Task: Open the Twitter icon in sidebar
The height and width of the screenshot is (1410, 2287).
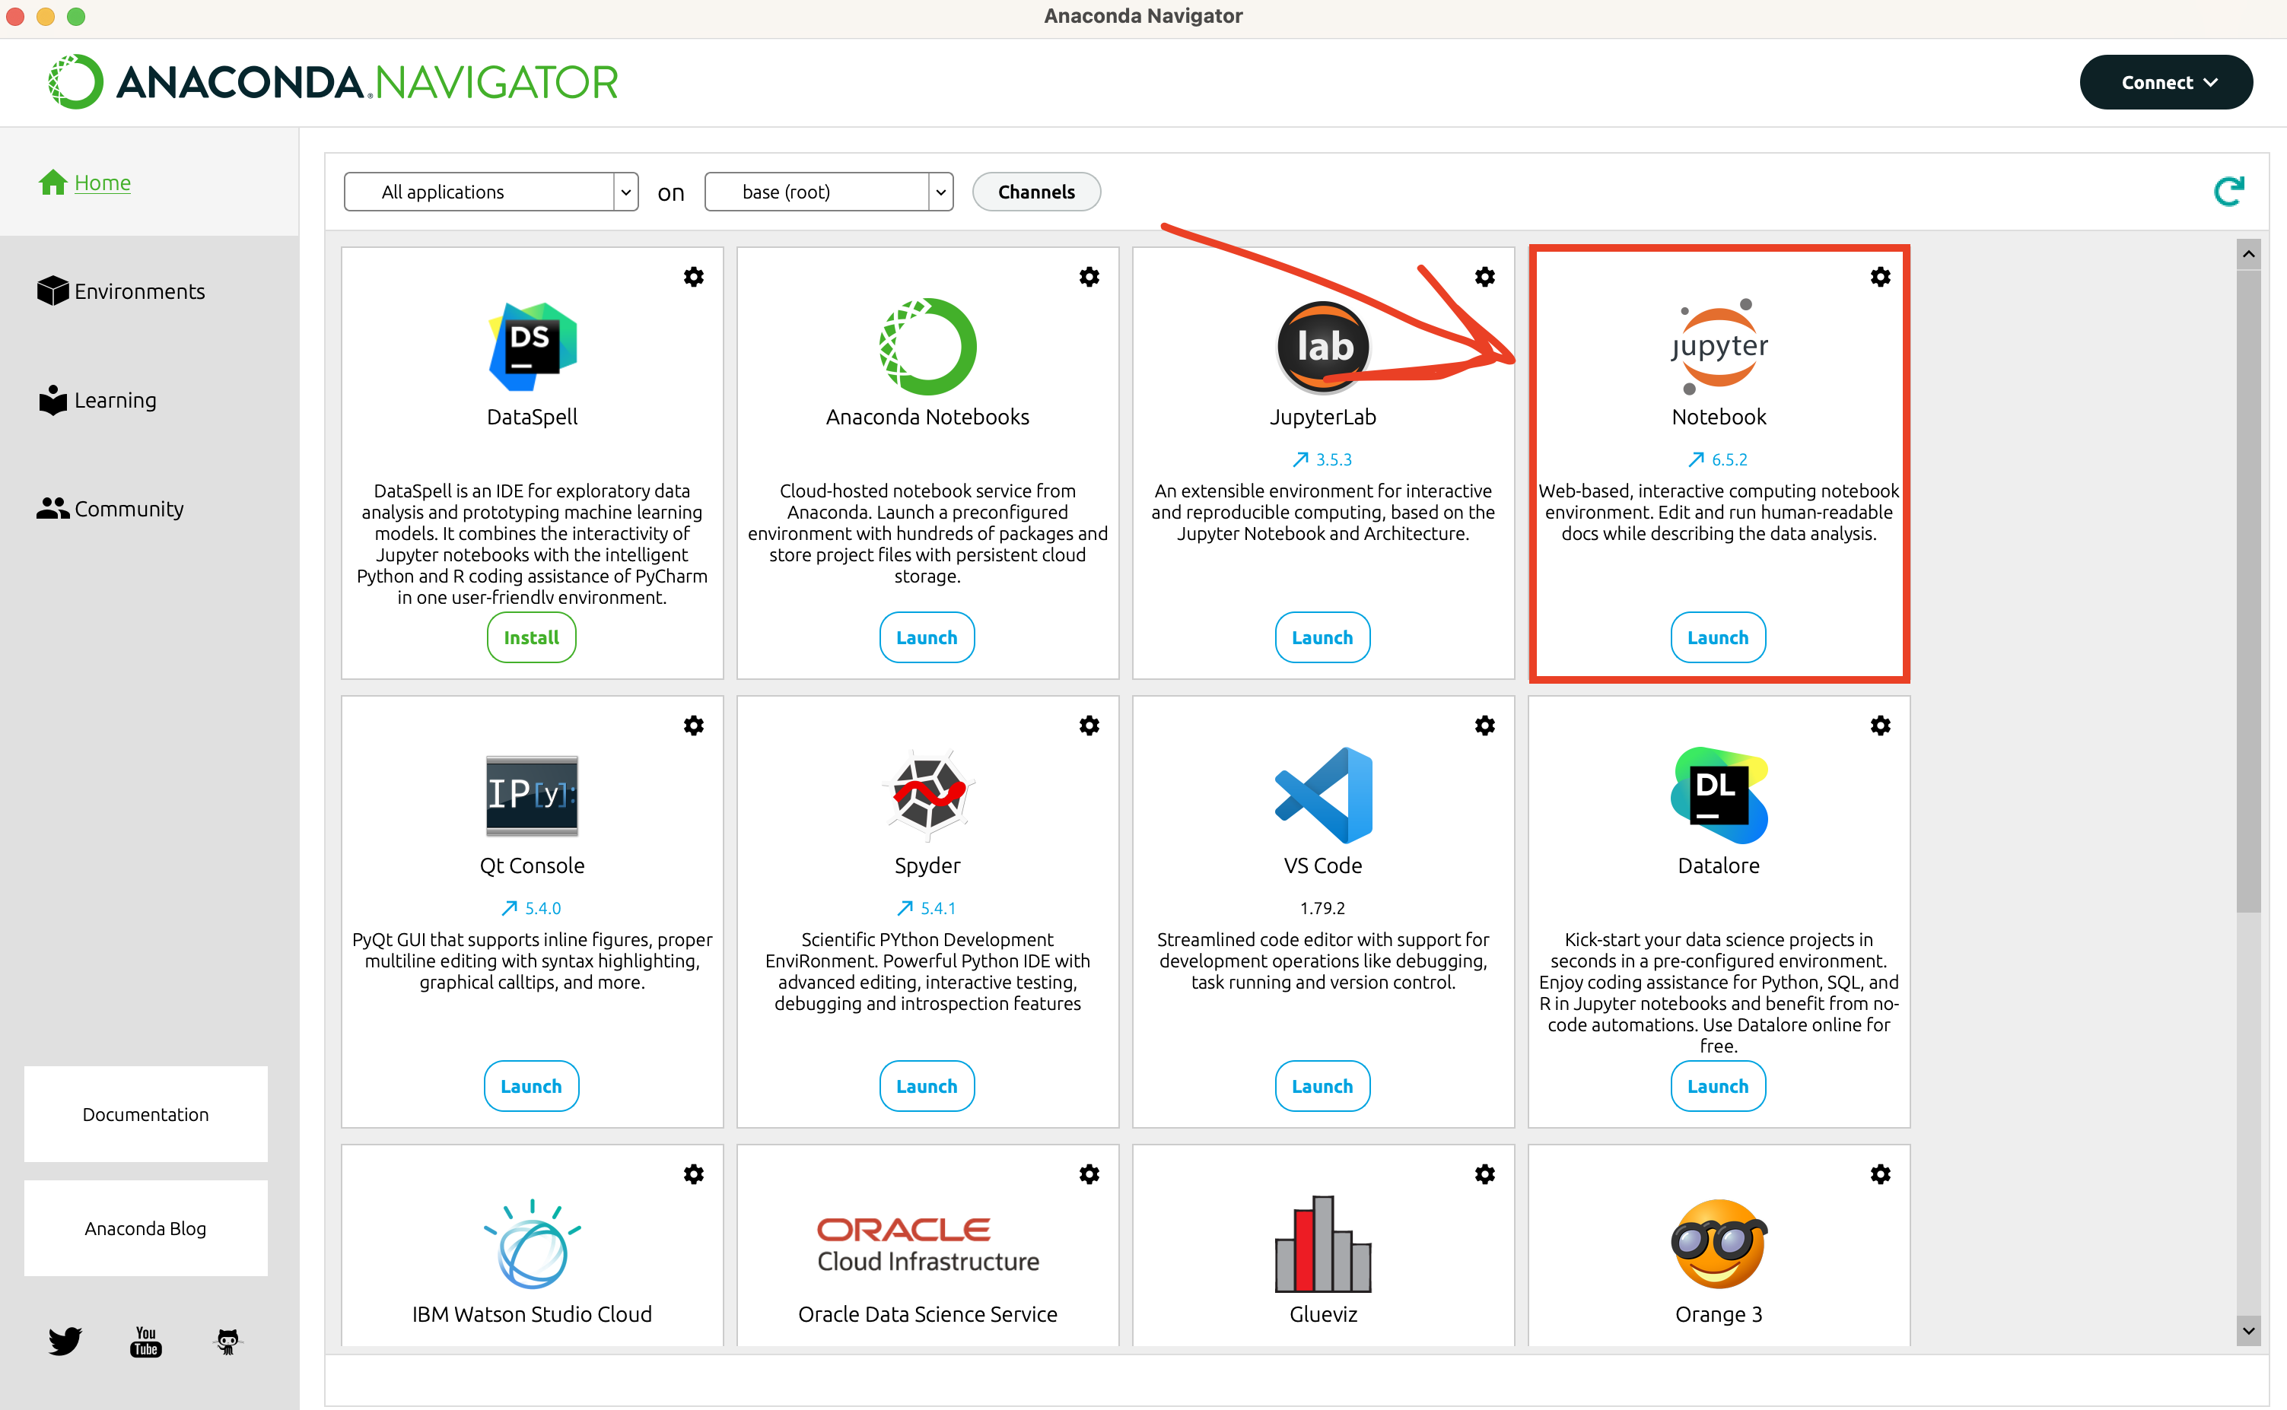Action: (65, 1341)
